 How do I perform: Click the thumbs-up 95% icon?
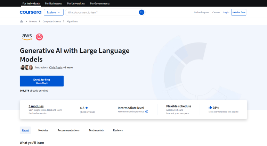coord(210,108)
